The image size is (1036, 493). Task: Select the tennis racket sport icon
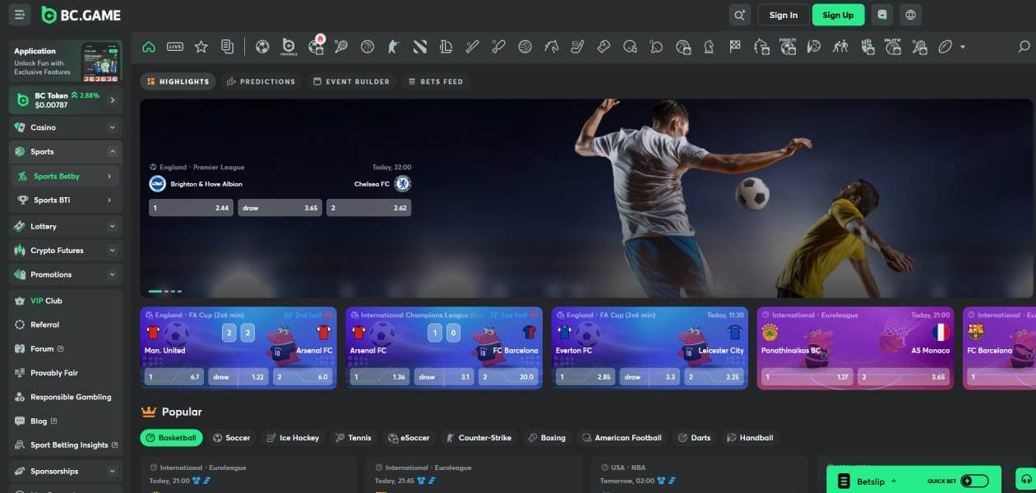(x=341, y=47)
